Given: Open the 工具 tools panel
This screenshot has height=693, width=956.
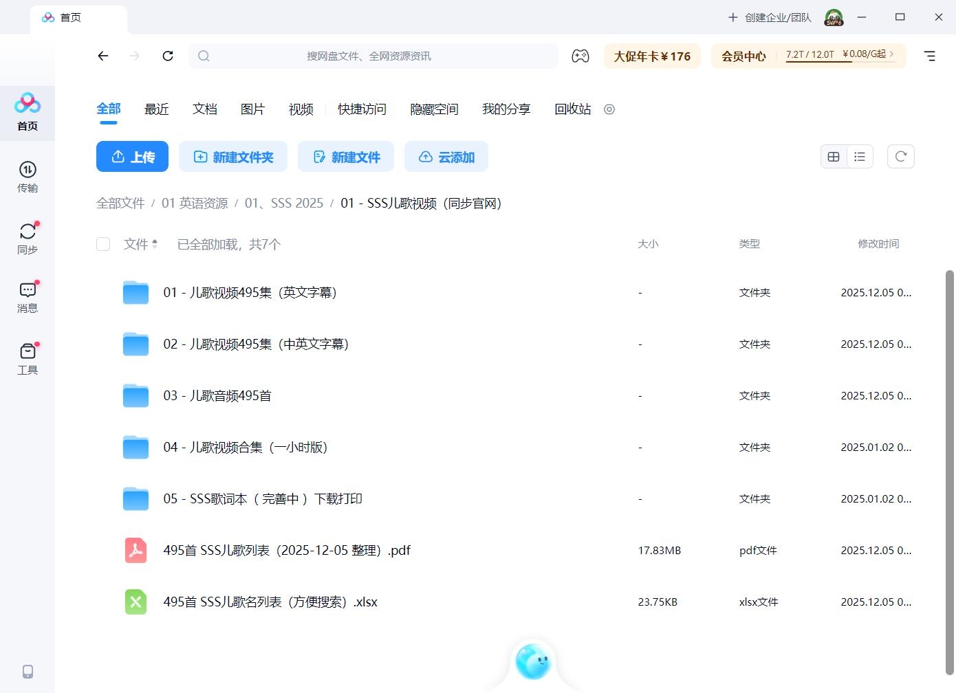Looking at the screenshot, I should tap(28, 357).
